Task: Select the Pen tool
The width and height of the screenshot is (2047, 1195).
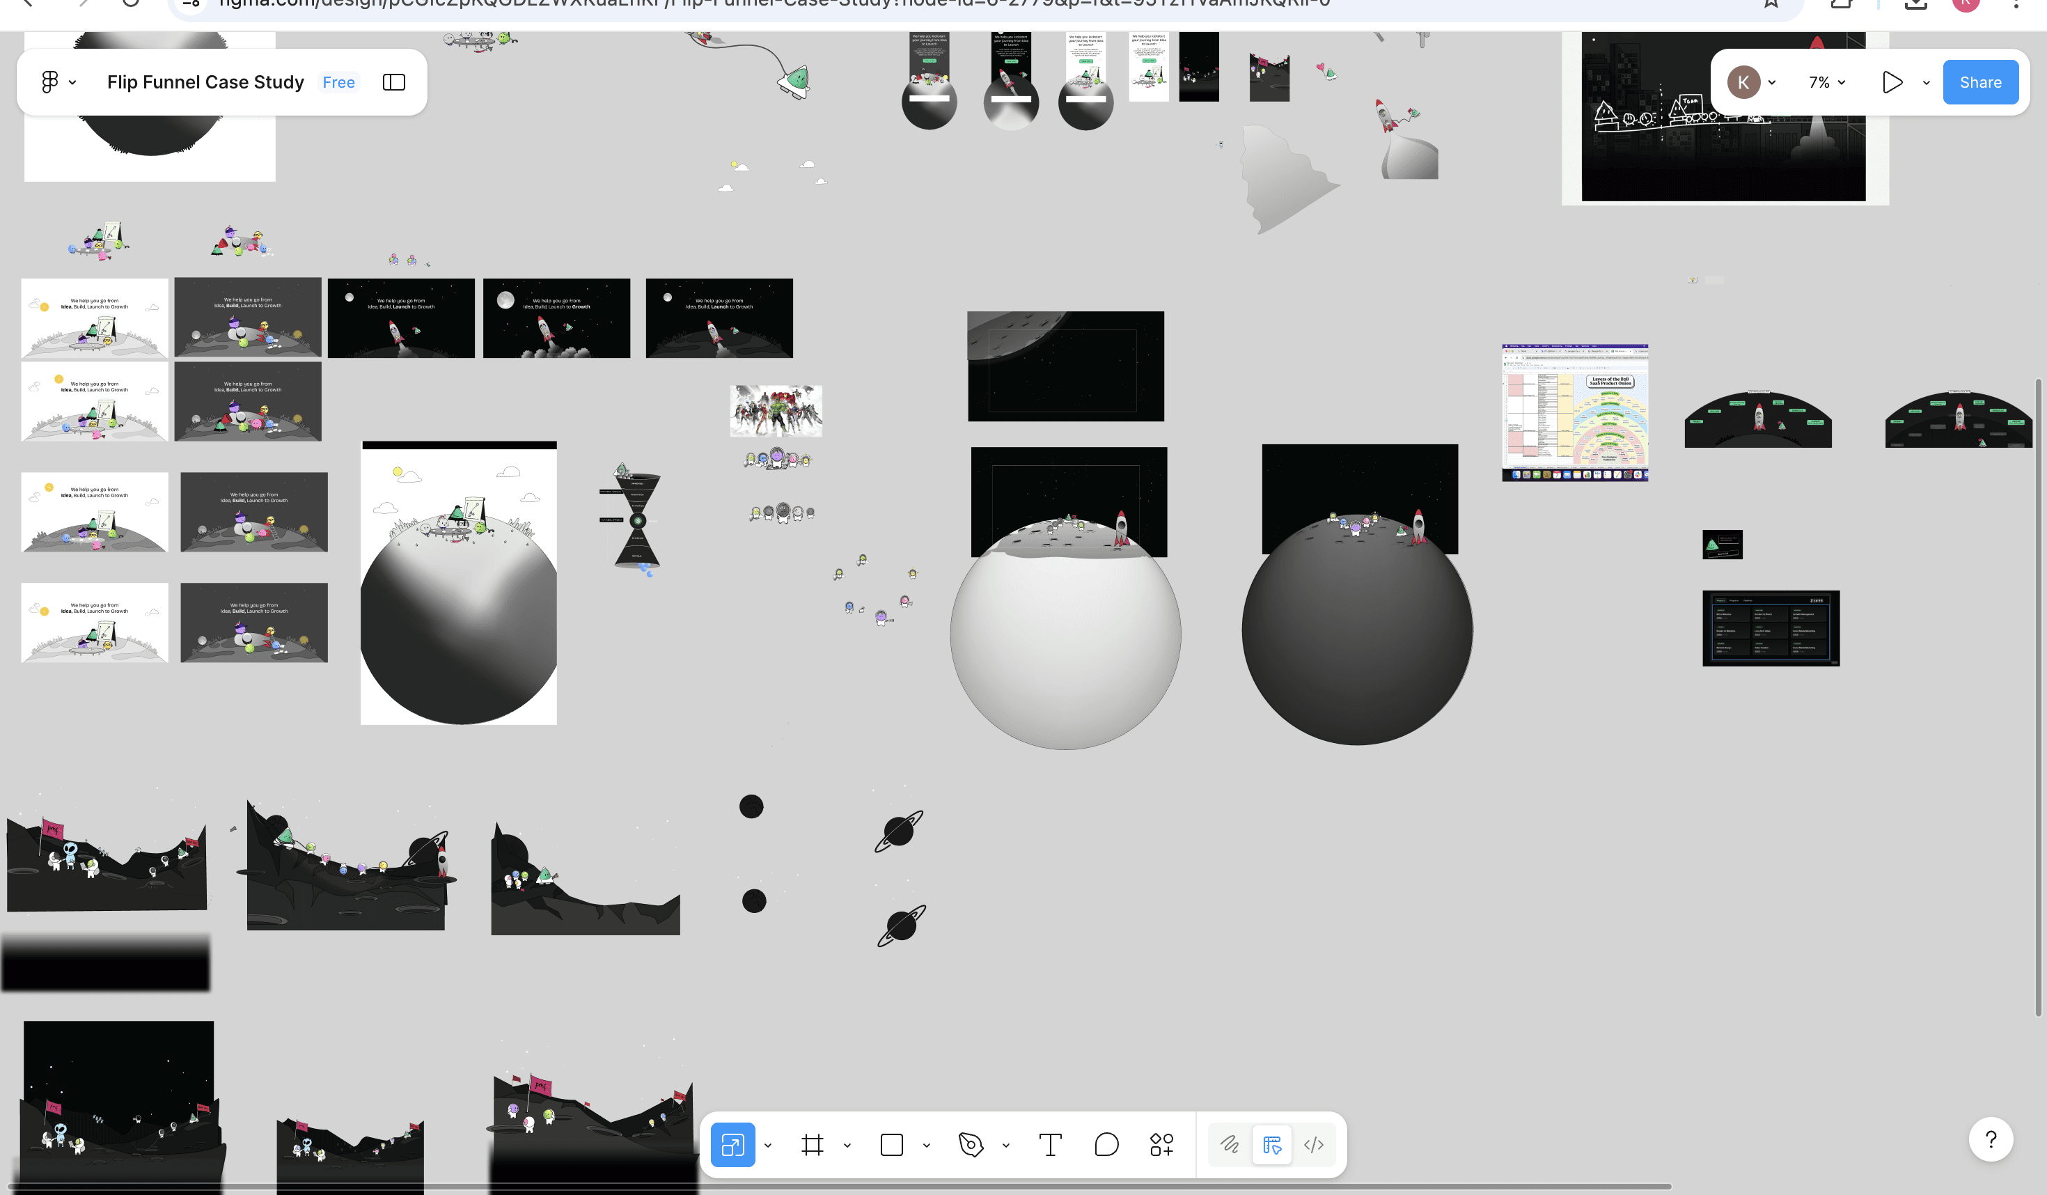Action: (971, 1145)
